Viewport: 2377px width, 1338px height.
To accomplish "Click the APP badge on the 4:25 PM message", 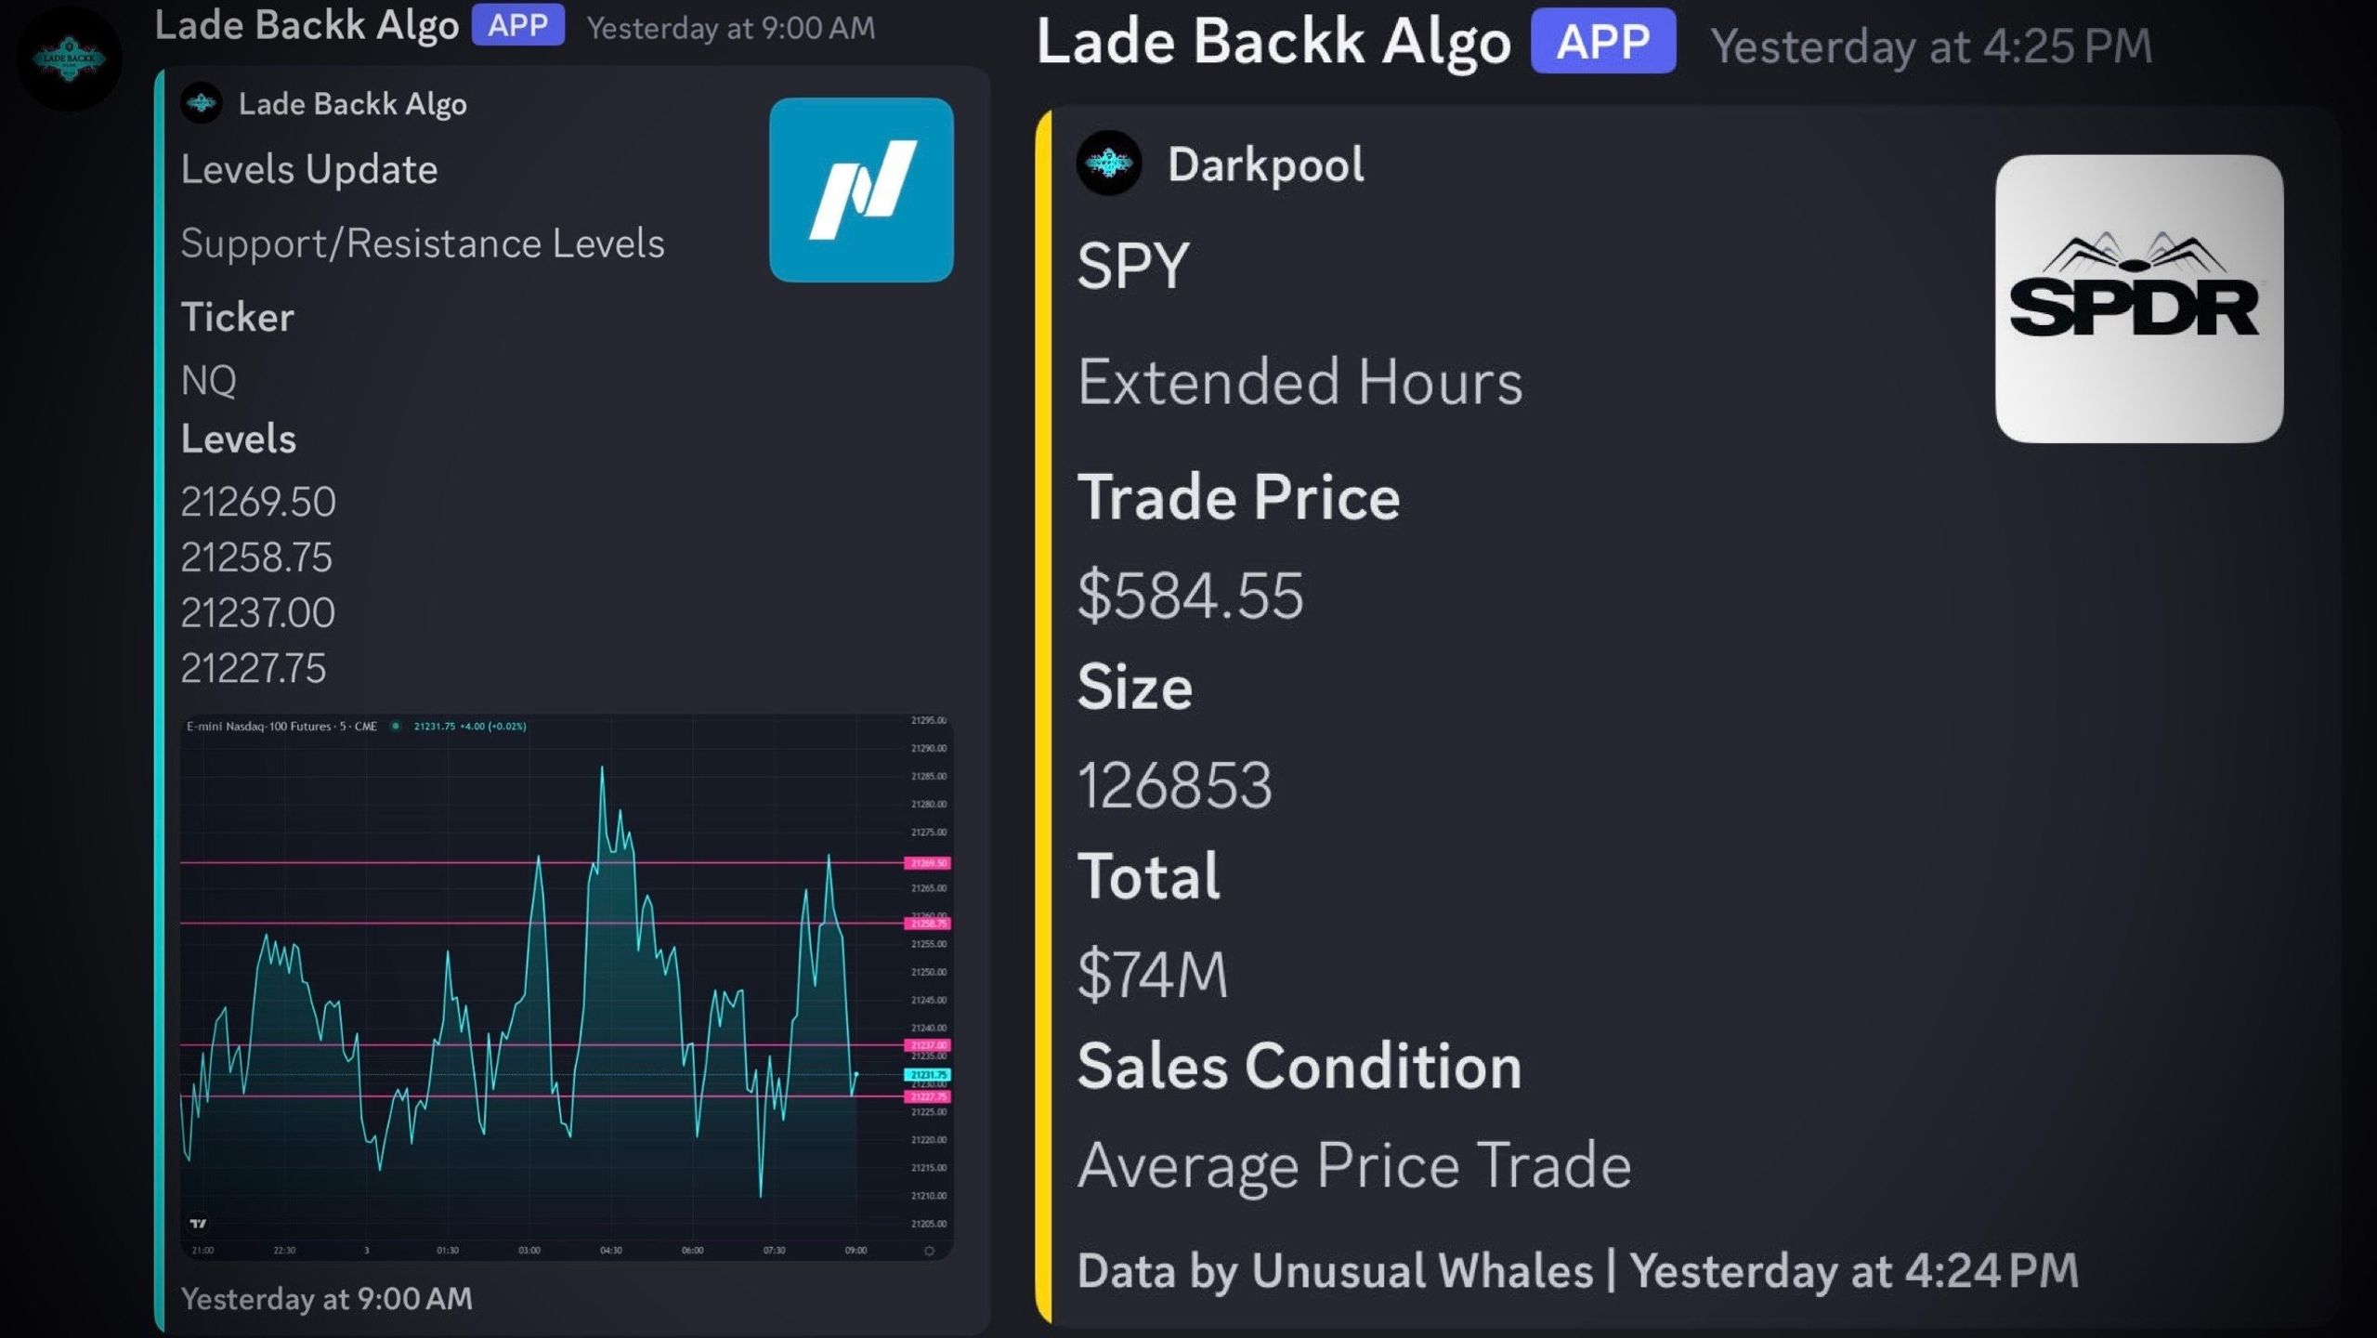I will (1603, 42).
